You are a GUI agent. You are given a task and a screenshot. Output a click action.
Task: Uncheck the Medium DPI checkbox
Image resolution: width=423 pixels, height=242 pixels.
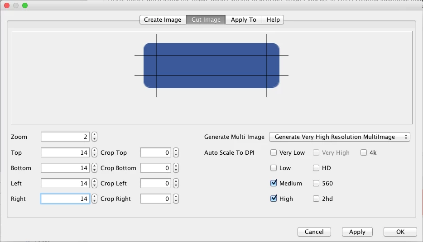coord(274,183)
